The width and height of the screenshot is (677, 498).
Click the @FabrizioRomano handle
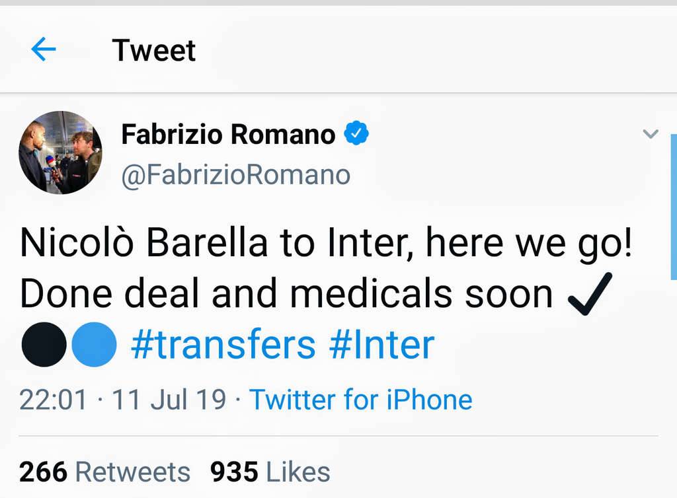coord(235,174)
